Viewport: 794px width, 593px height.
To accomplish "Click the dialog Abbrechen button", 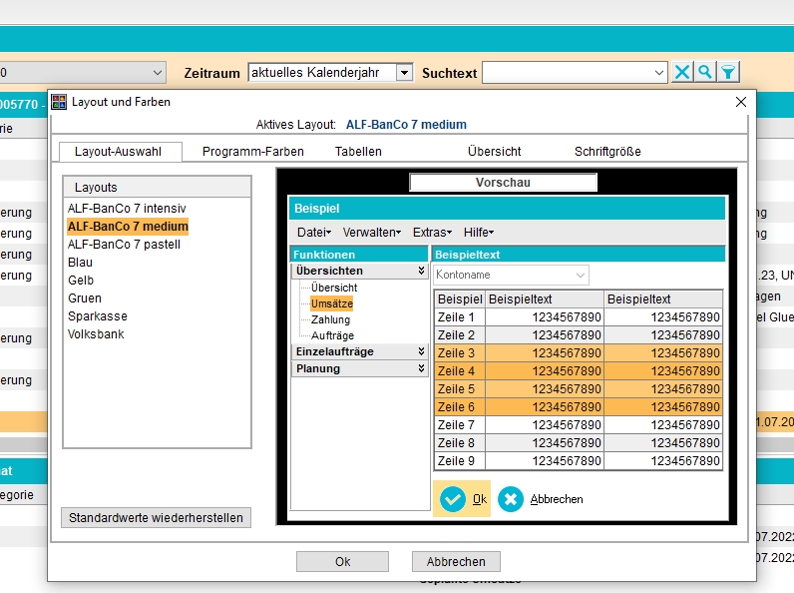I will (456, 562).
